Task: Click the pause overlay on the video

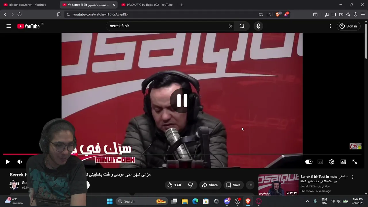Action: pyautogui.click(x=182, y=101)
